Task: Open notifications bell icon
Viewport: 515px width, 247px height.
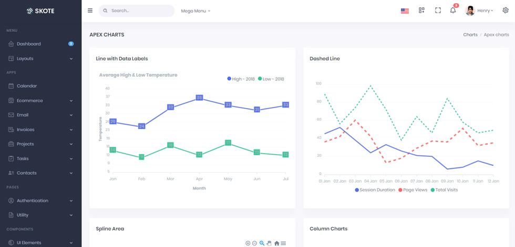Action: pyautogui.click(x=453, y=10)
